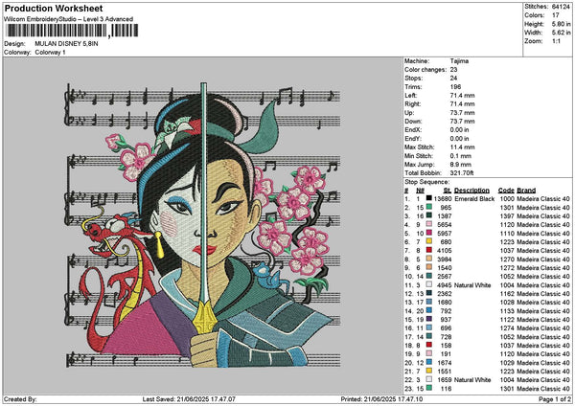575x406 pixels.
Task: Select the Production Worksheet title
Action: tap(54, 8)
